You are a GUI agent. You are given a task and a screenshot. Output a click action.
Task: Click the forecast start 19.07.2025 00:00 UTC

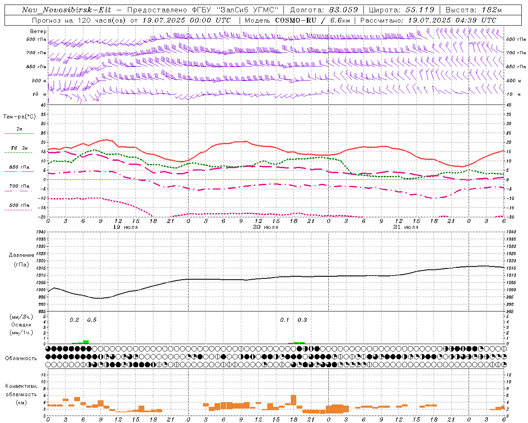(186, 20)
